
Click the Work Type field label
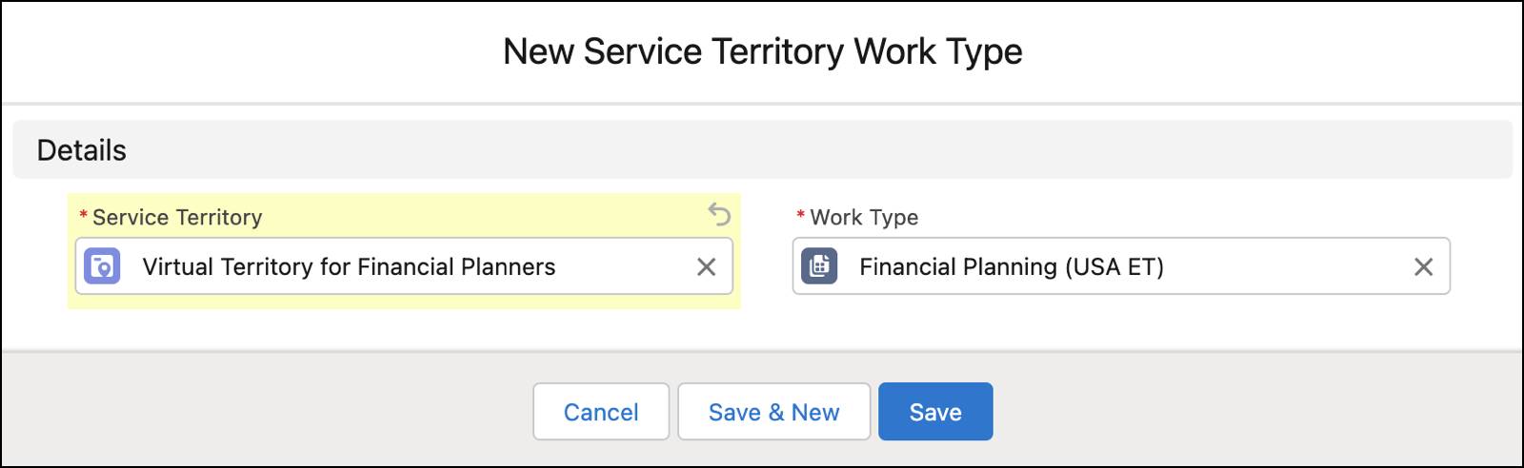[864, 218]
